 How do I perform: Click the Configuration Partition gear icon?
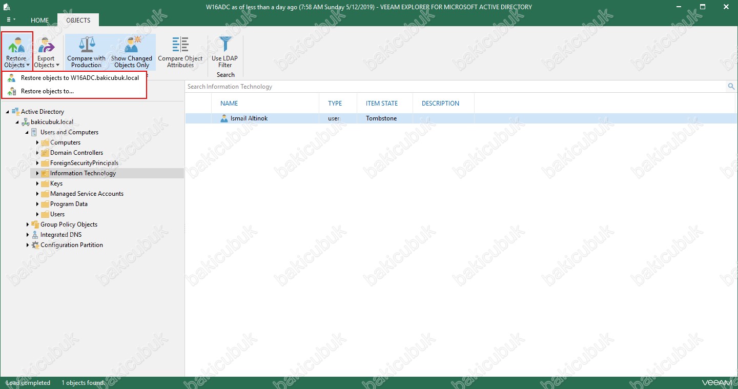point(35,245)
